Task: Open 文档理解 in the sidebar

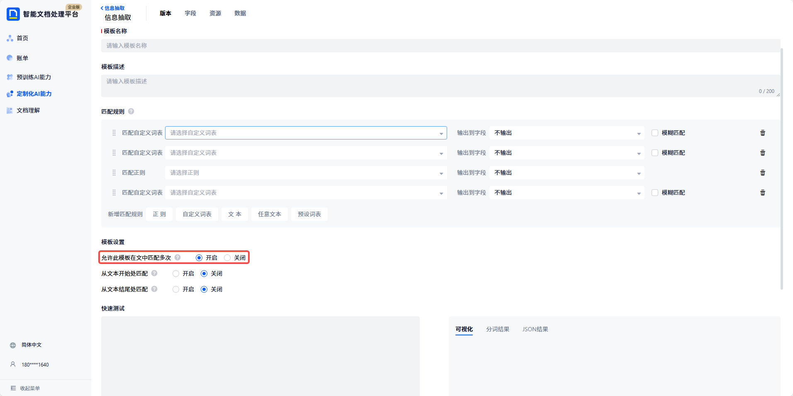Action: coord(28,110)
